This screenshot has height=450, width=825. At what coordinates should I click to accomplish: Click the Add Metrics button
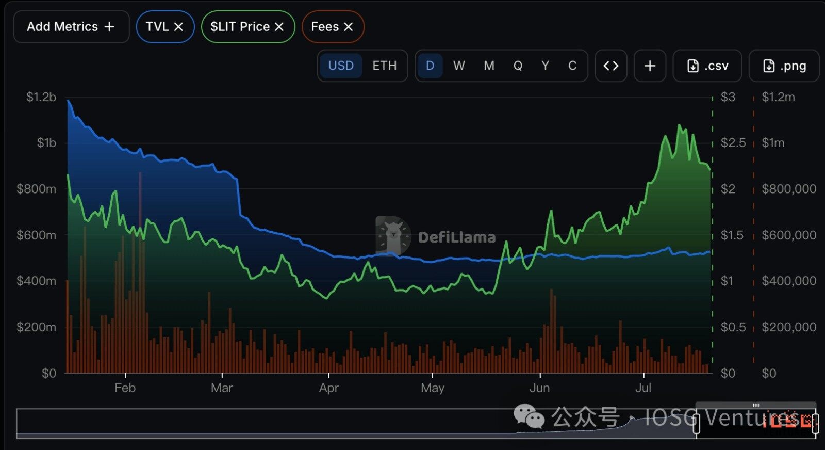click(x=71, y=27)
